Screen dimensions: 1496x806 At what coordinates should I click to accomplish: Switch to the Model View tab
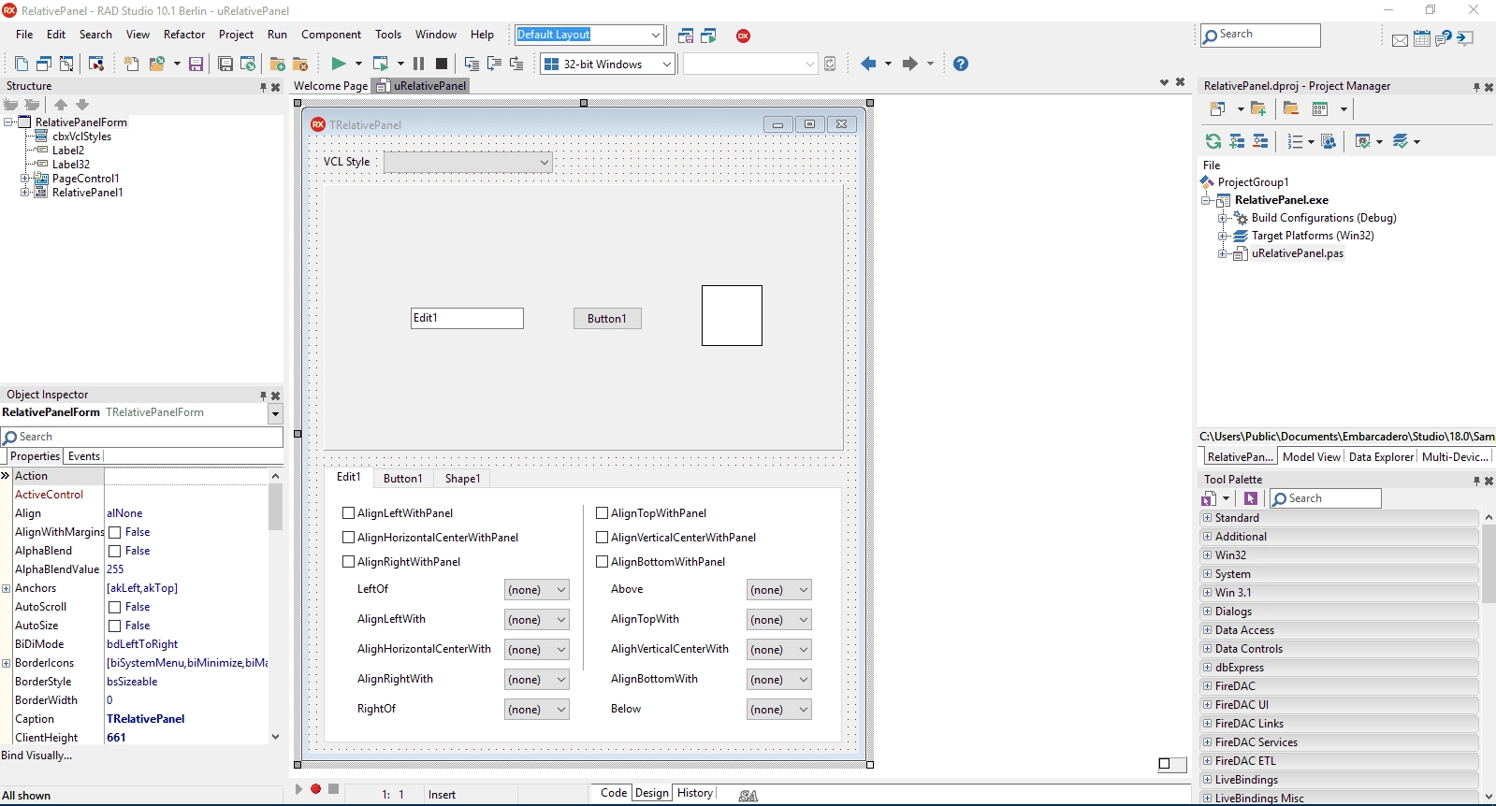[x=1312, y=457]
